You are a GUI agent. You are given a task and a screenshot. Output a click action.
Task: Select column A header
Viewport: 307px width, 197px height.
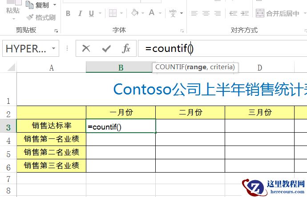51,68
